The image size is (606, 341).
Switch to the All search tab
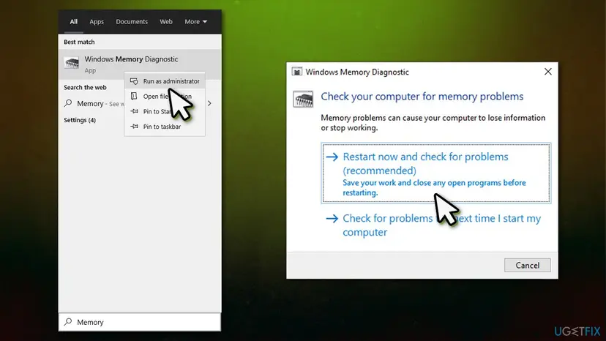coord(73,22)
